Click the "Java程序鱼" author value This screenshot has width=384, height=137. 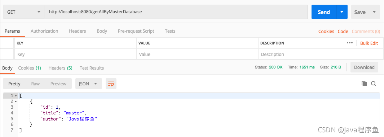pyautogui.click(x=82, y=119)
